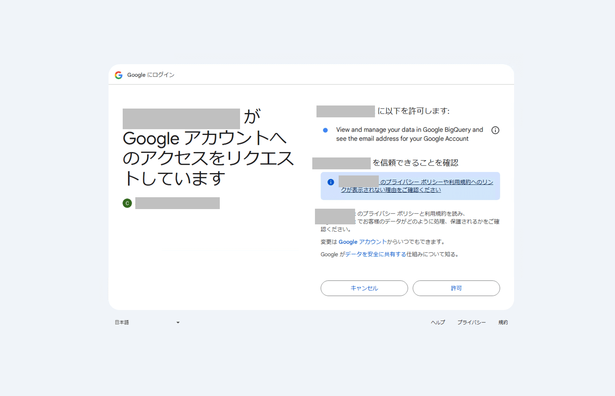This screenshot has width=615, height=396.
Task: Click the 'Google アカウントへのアクセスをリクエストしています' title
Action: (x=208, y=158)
